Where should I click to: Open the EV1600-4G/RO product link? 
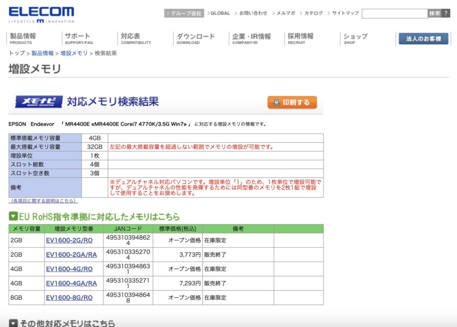pyautogui.click(x=69, y=269)
